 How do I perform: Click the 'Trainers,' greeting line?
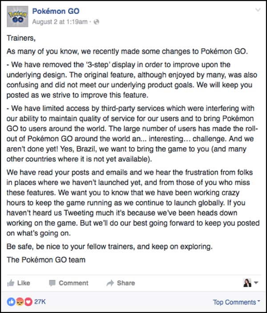click(20, 39)
